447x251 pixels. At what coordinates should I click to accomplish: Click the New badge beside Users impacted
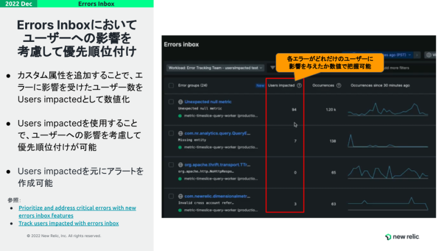coord(260,85)
